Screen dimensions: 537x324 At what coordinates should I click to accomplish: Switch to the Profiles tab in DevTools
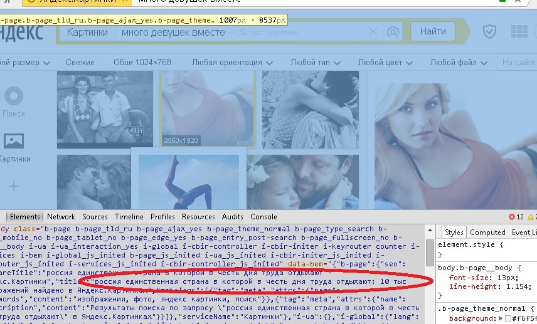162,217
